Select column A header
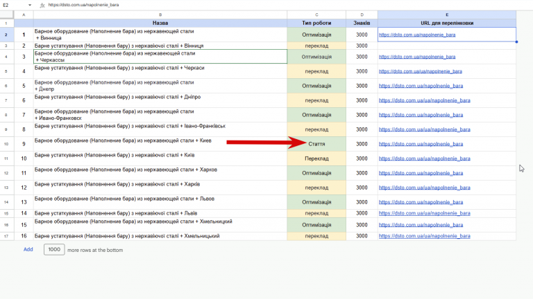 click(24, 15)
